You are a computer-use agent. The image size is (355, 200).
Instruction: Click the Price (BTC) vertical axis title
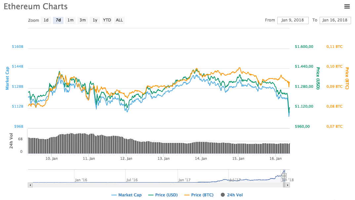coord(347,78)
